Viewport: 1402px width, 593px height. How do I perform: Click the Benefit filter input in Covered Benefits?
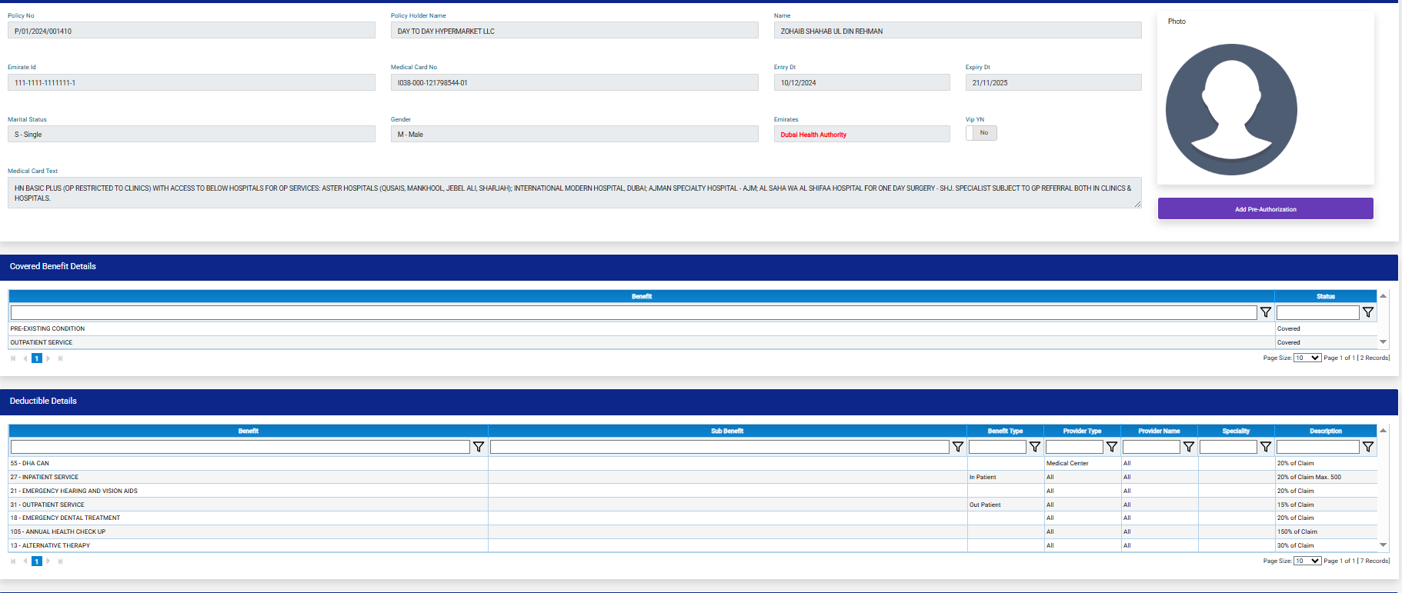tap(633, 312)
